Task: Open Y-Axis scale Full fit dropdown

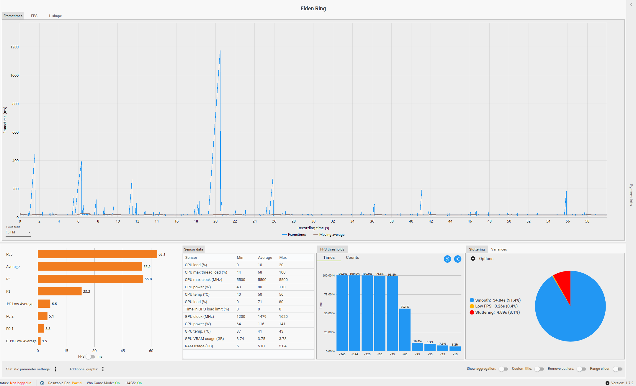Action: pyautogui.click(x=18, y=232)
